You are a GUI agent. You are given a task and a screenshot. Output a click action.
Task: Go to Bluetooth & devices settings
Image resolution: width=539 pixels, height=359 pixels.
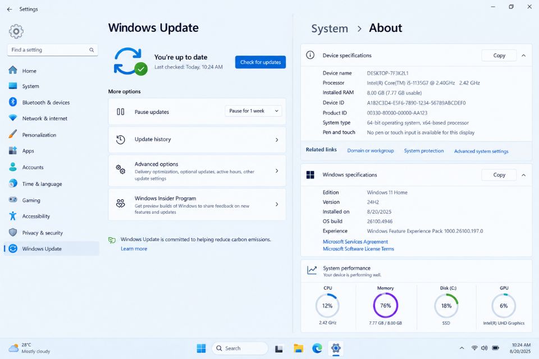click(51, 102)
